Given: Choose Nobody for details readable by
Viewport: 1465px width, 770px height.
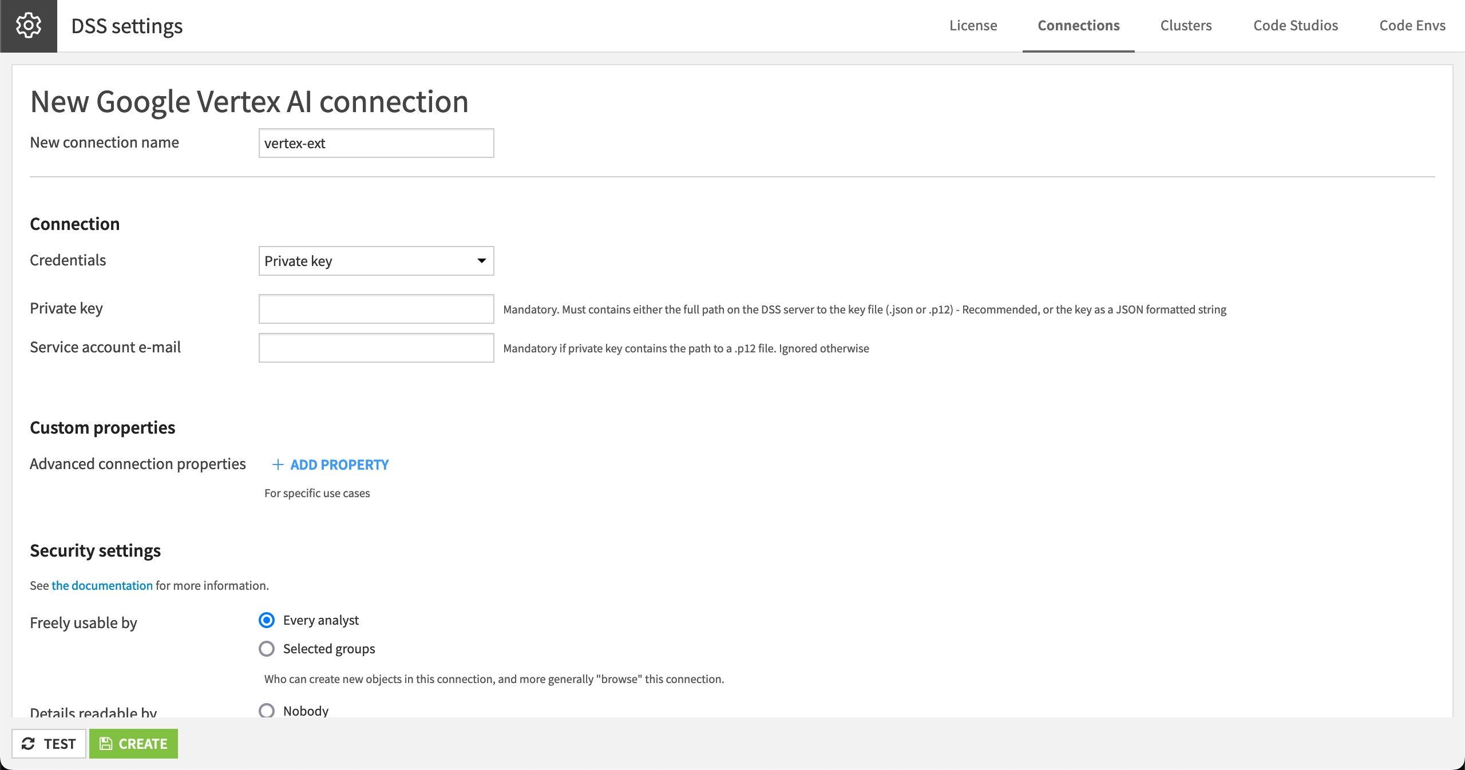Looking at the screenshot, I should (x=266, y=711).
